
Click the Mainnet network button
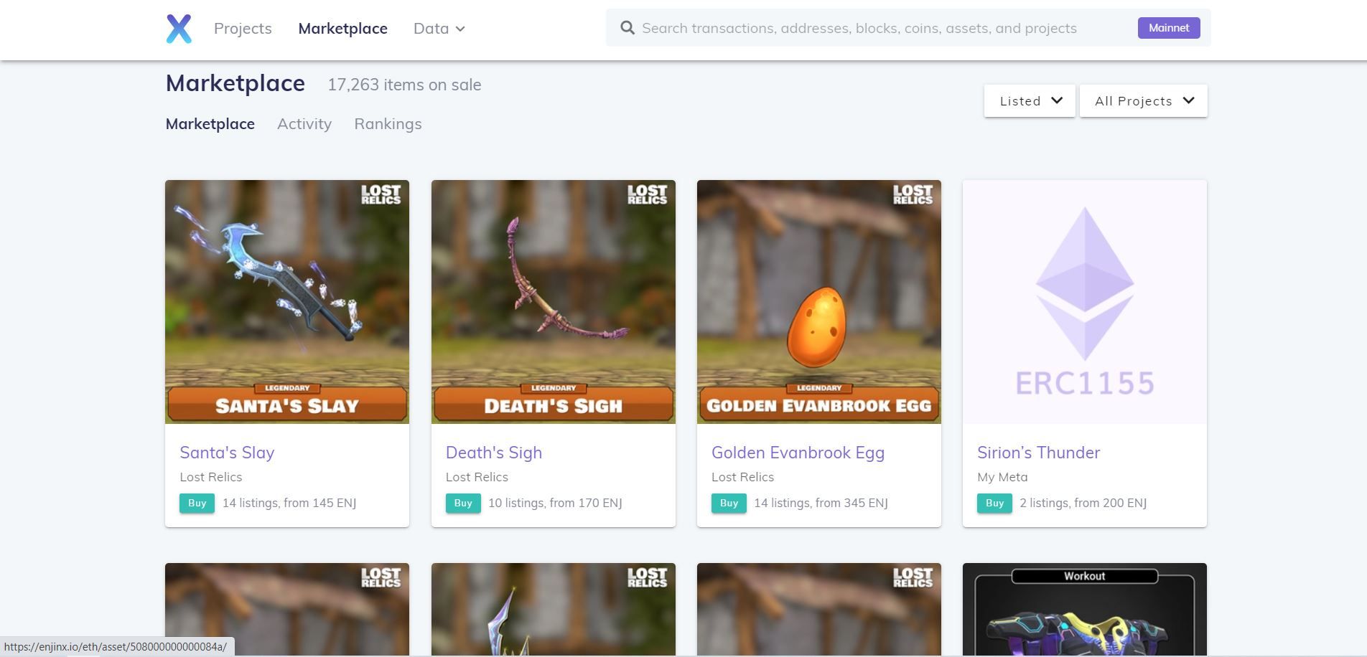point(1169,28)
